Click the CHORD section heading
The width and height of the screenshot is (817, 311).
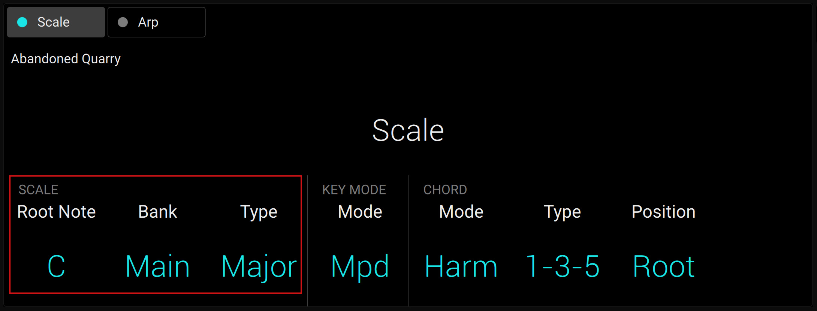(x=445, y=190)
